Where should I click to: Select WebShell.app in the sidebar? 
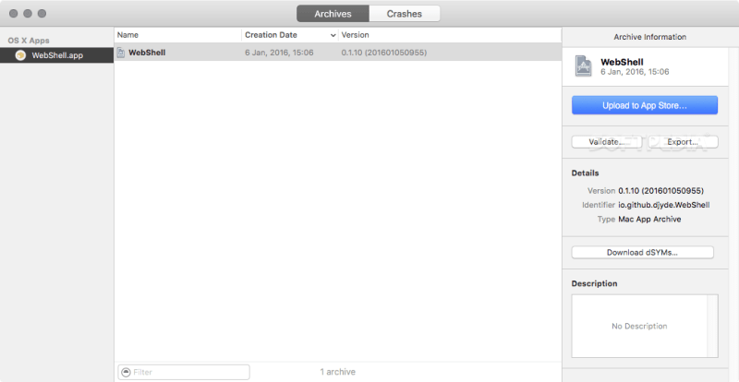(x=56, y=55)
